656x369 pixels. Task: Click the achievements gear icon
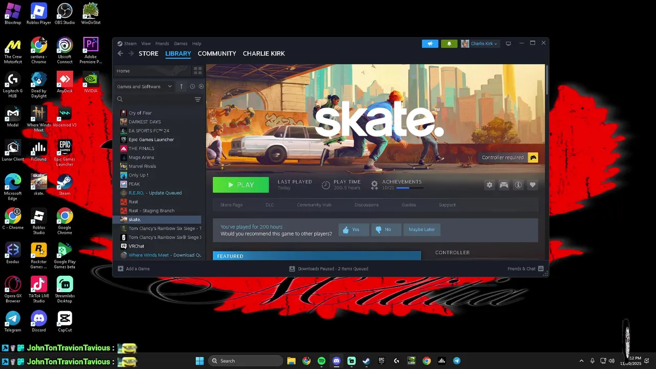point(375,184)
